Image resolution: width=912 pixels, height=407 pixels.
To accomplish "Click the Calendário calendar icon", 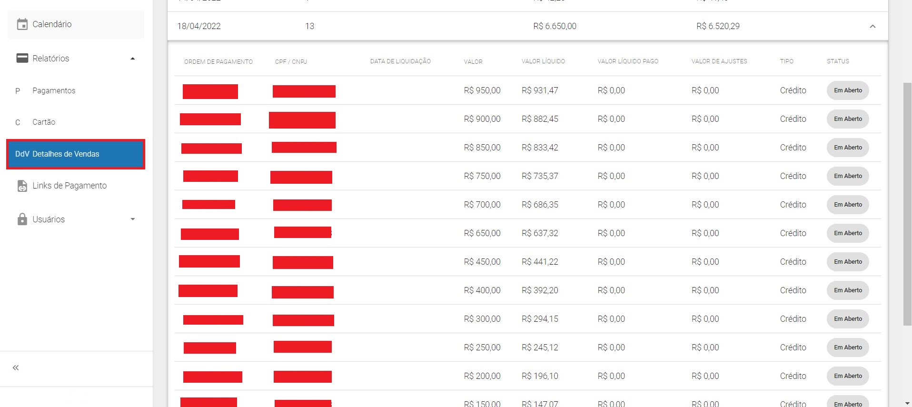I will tap(22, 24).
